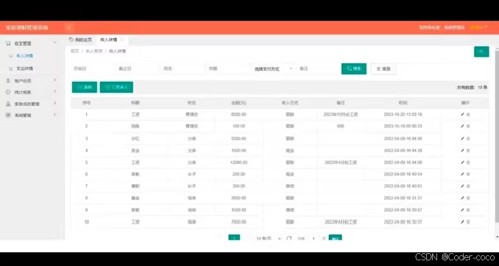
Task: Click the trash icon on the 12000.00 row
Action: 468,162
